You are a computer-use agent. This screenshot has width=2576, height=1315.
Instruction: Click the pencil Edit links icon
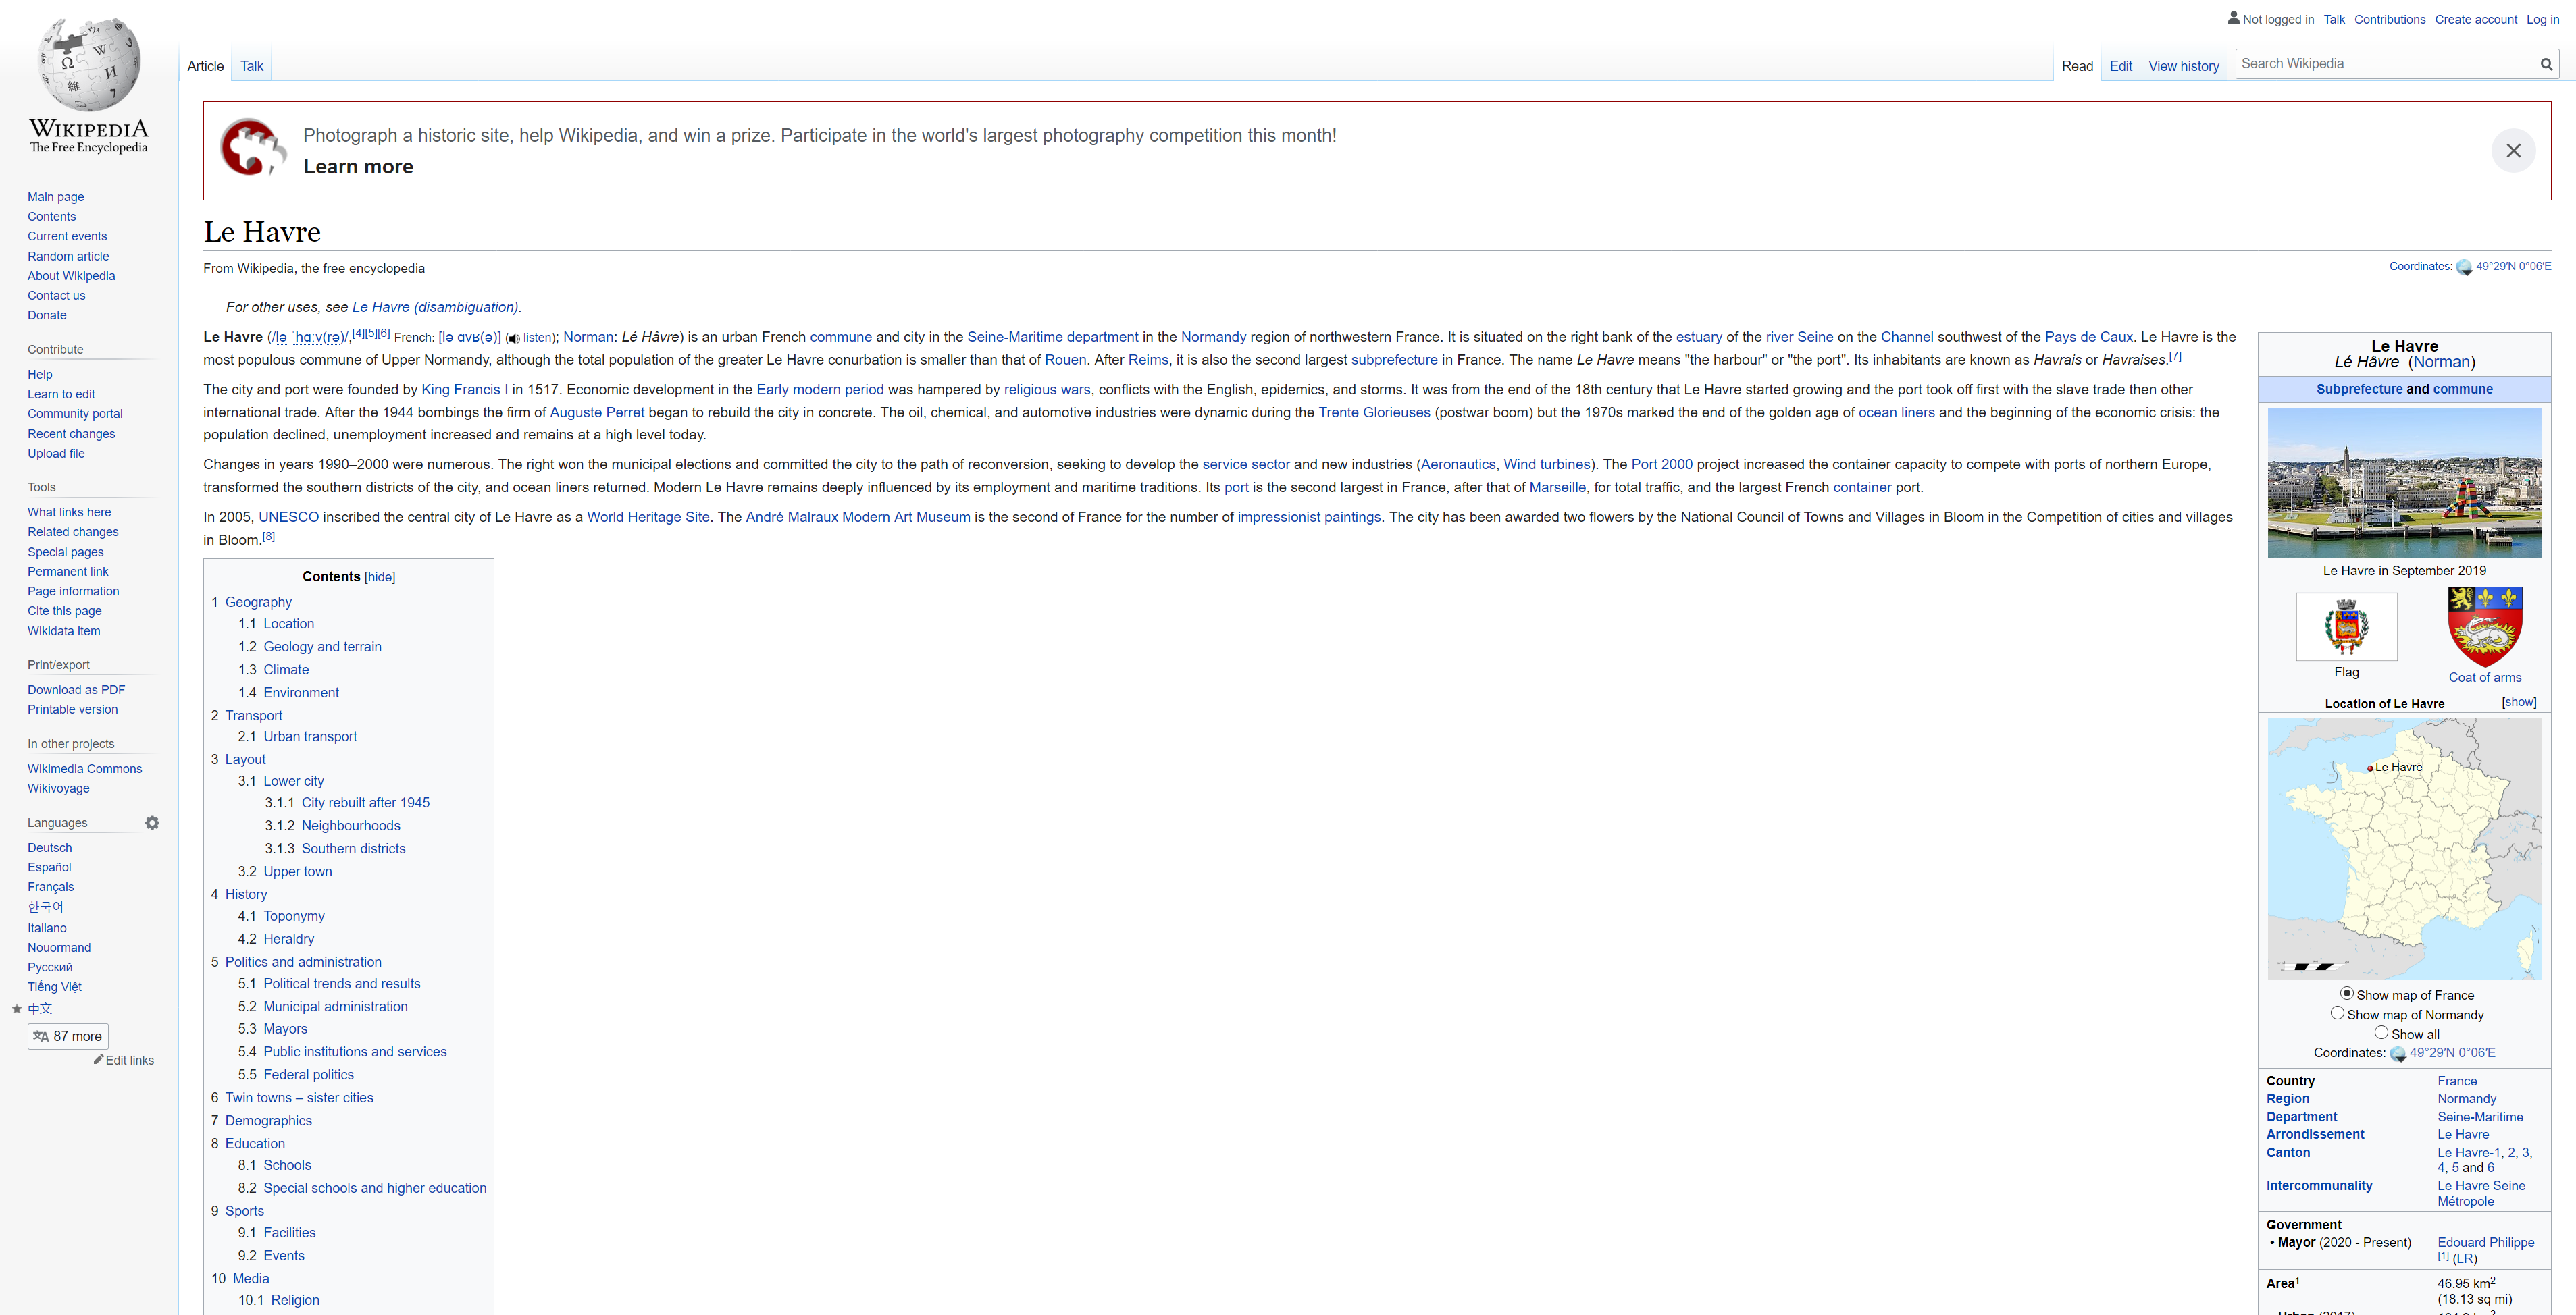coord(99,1059)
